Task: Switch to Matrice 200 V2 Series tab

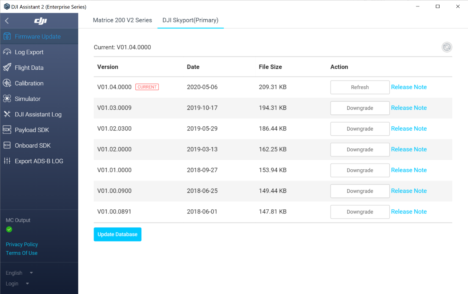Action: tap(123, 20)
